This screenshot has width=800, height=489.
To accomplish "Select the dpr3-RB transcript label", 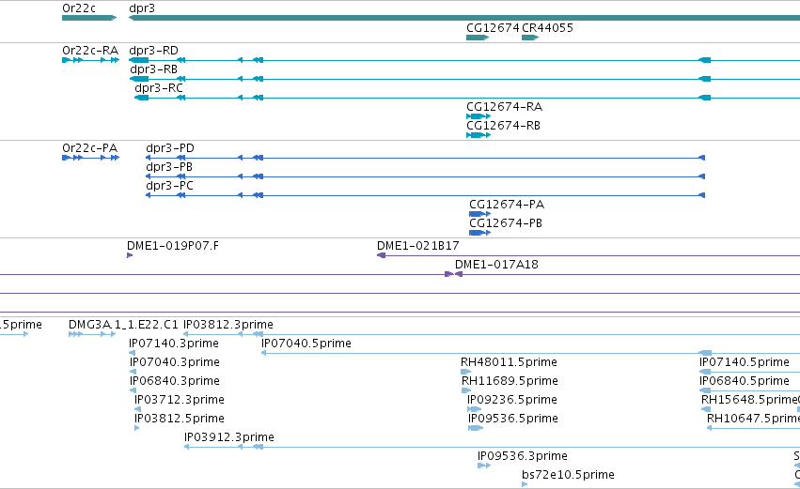I will point(153,69).
